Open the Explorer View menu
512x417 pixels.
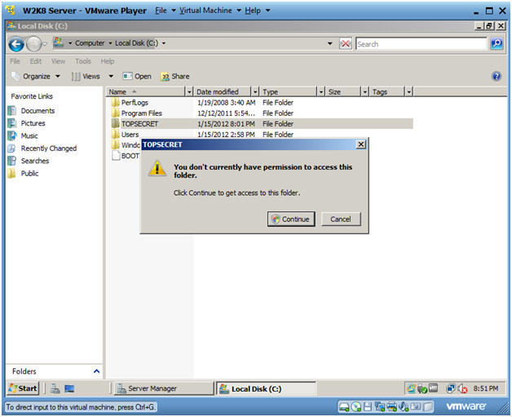point(58,61)
